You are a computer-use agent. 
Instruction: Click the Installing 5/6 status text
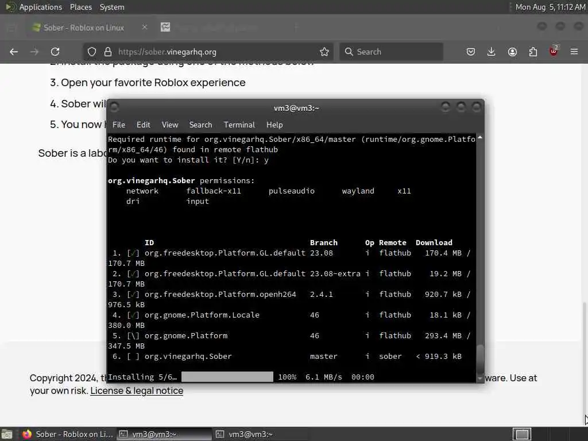pos(142,377)
